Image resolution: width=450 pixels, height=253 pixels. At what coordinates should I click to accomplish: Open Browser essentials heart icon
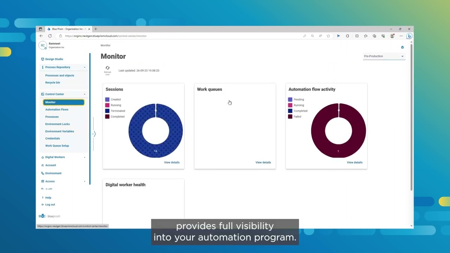pyautogui.click(x=383, y=36)
